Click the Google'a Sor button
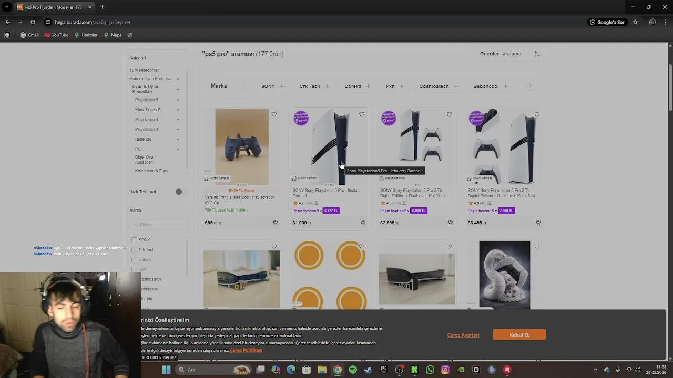 607,22
